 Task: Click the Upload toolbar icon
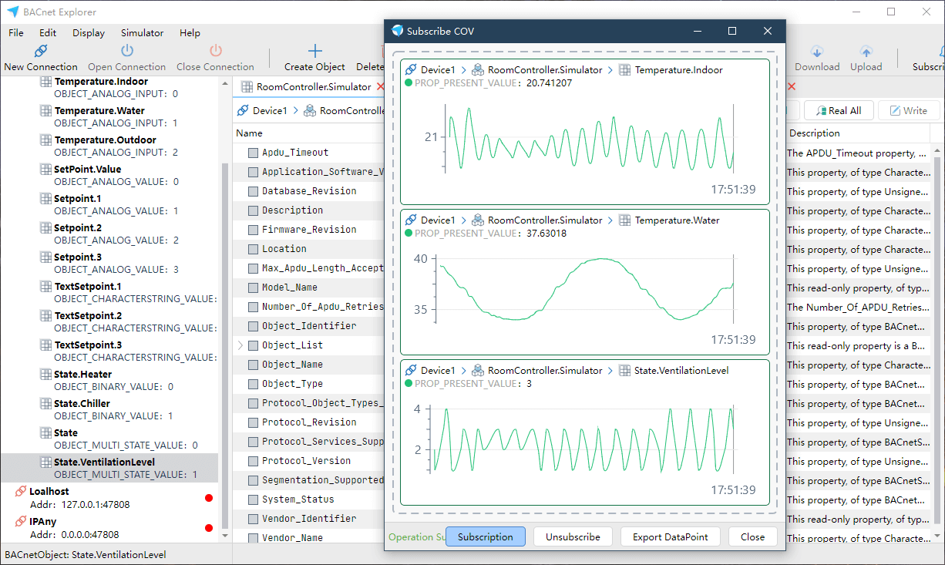click(866, 52)
